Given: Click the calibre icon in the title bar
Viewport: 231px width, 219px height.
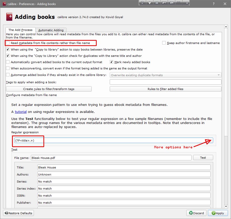Looking at the screenshot, I should tap(5, 4).
